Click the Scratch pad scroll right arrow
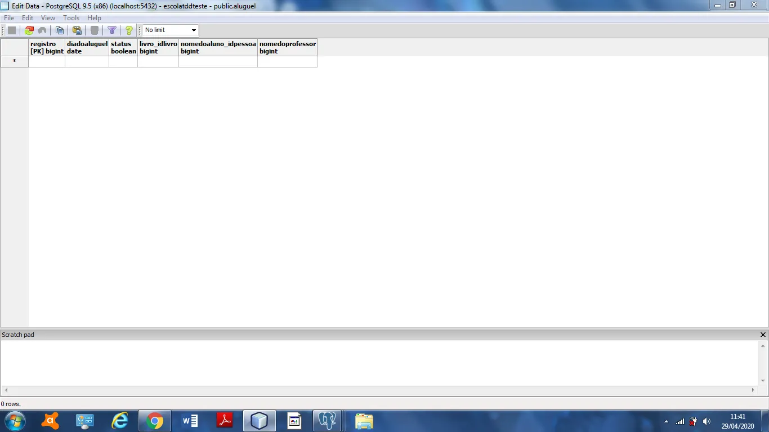Viewport: 769px width, 432px height. point(753,390)
